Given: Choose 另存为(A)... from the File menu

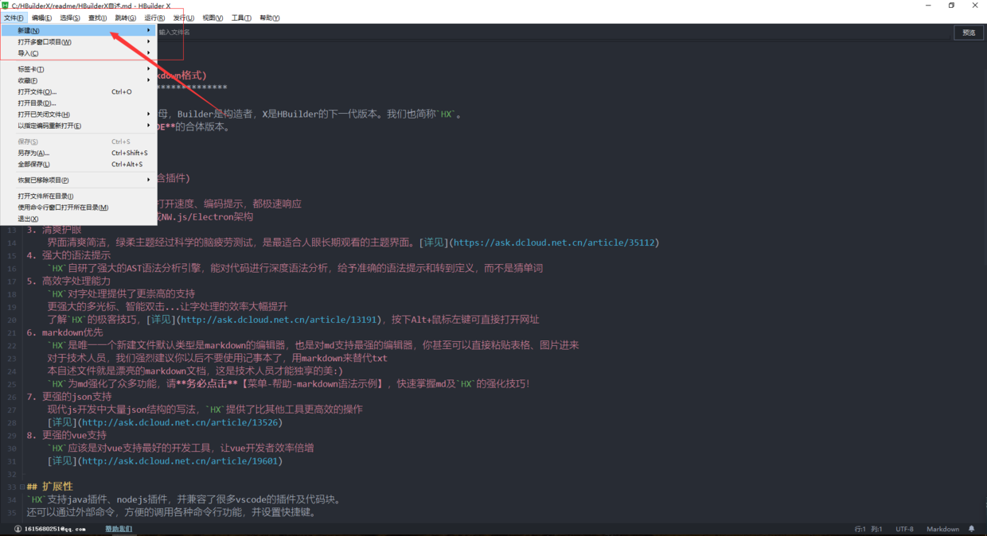Looking at the screenshot, I should [79, 153].
